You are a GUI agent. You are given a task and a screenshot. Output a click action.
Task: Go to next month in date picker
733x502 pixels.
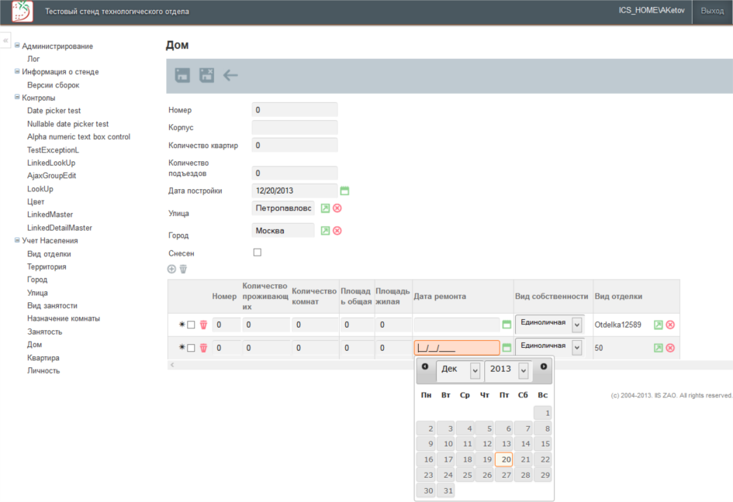[544, 366]
